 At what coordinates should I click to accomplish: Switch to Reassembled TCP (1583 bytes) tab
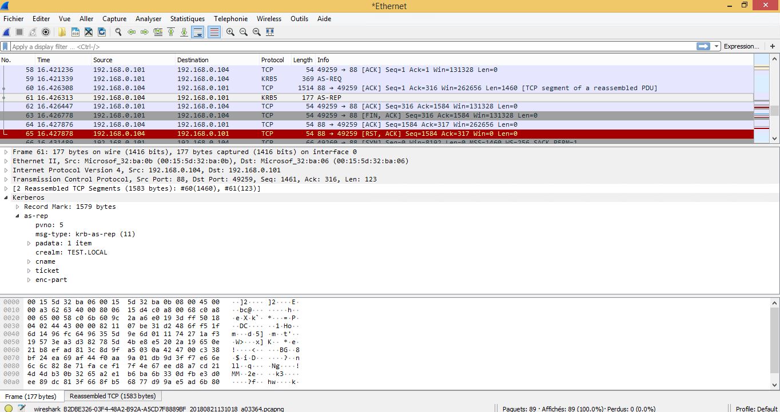(112, 396)
